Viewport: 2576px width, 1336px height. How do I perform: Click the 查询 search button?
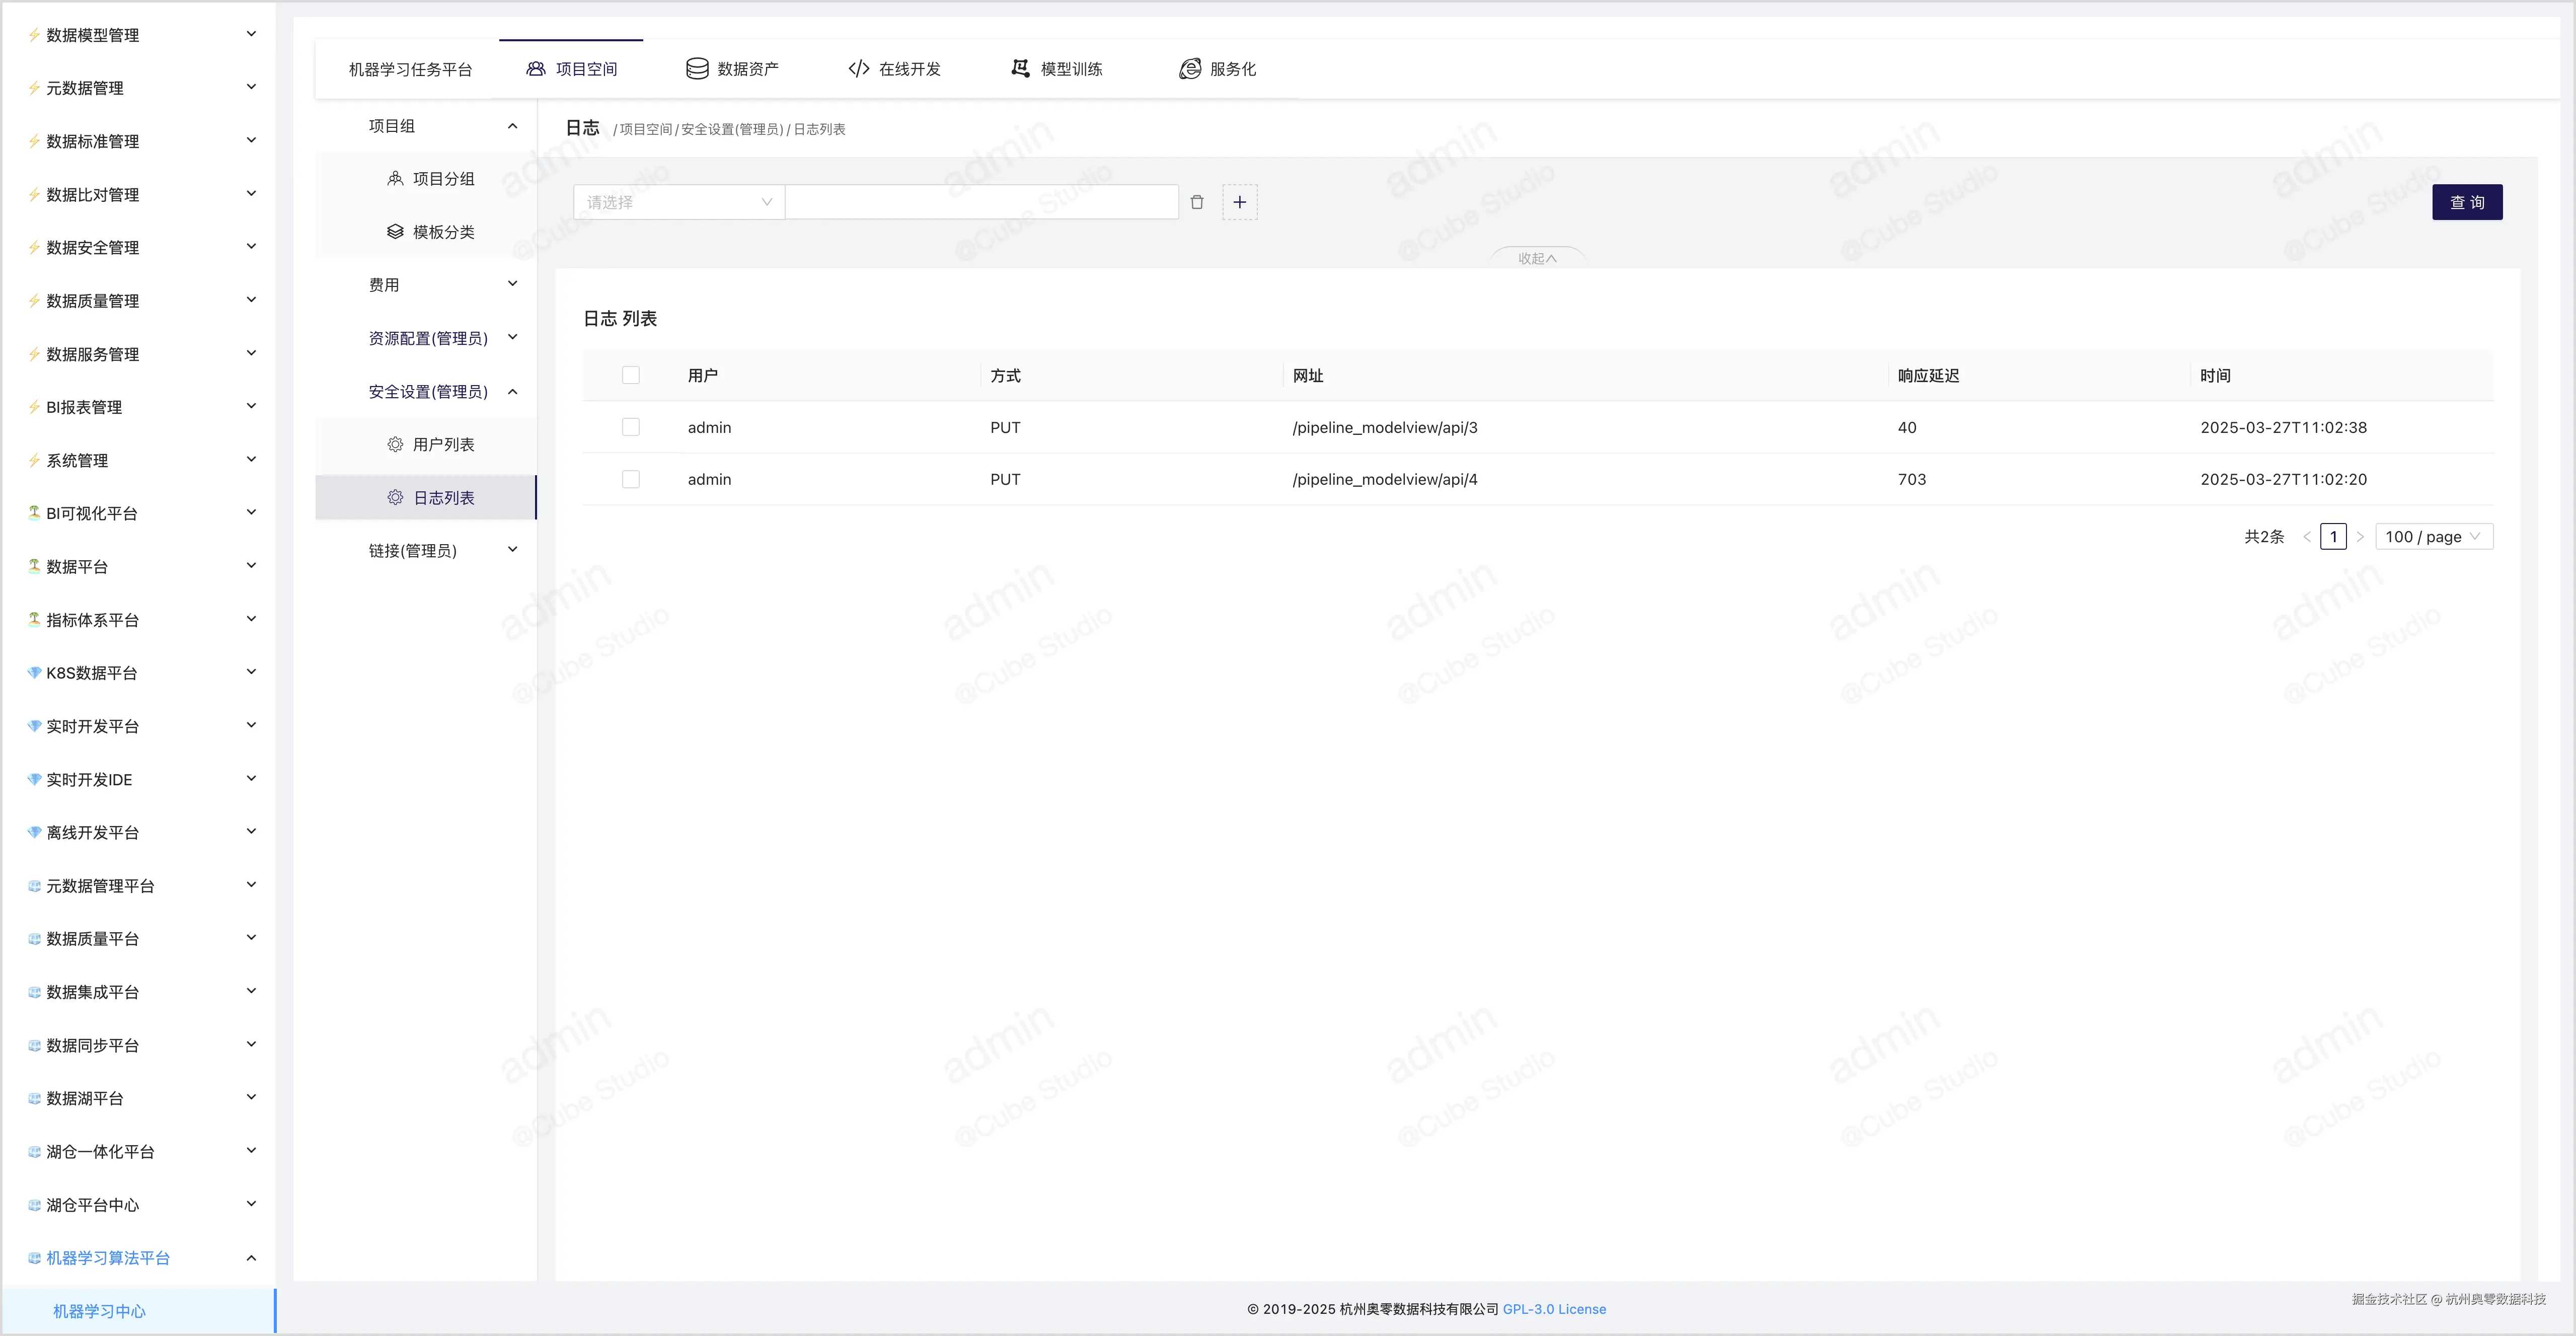click(x=2466, y=202)
